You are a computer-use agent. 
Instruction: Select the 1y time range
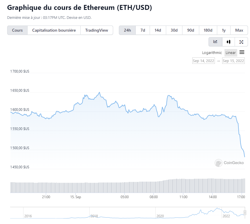tap(224, 30)
